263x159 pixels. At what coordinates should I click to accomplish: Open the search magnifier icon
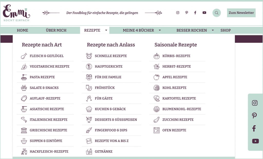pos(217,13)
